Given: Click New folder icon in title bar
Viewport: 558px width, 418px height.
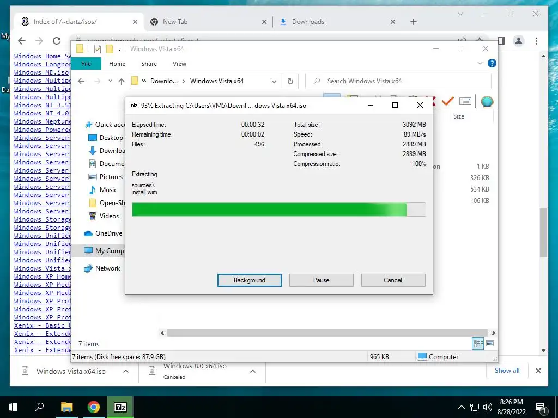Looking at the screenshot, I should tap(110, 48).
